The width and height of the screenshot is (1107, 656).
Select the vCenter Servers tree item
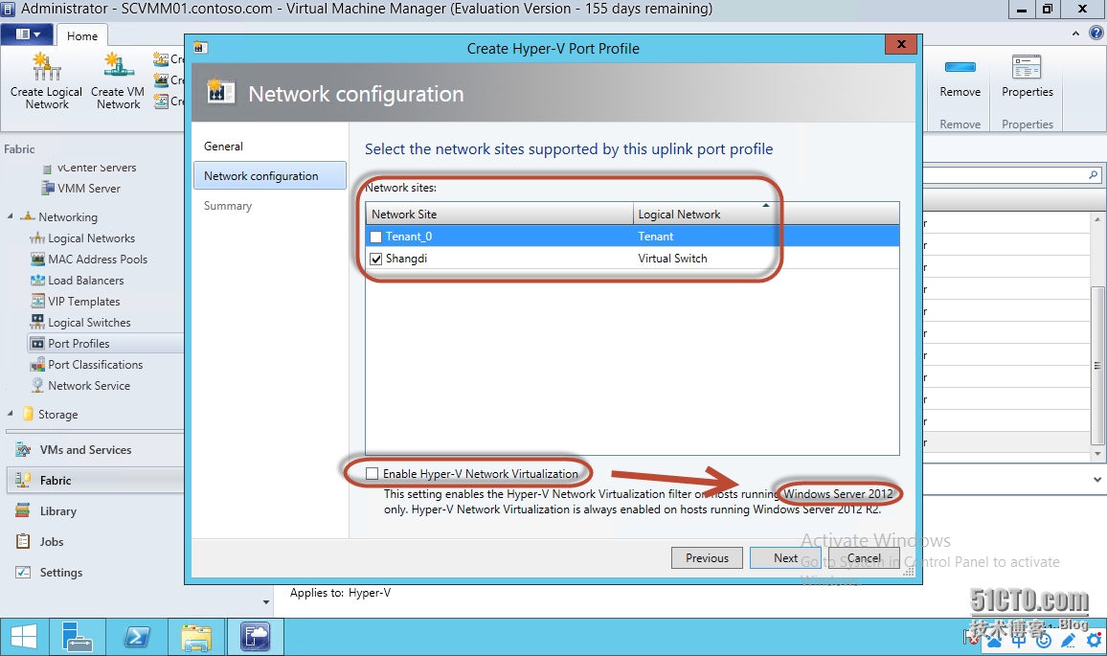(97, 168)
